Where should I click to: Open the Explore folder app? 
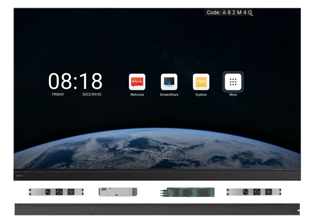coord(201,82)
